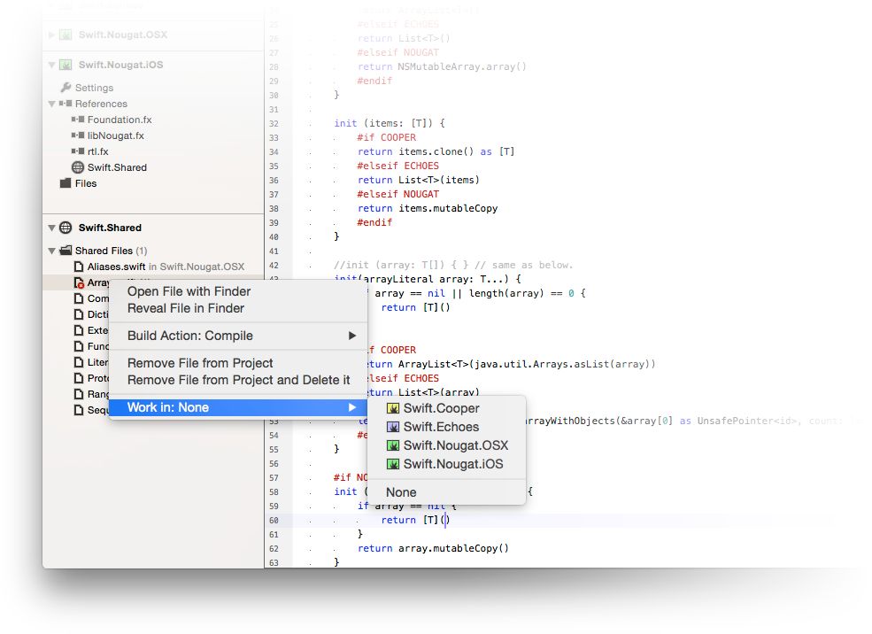872x634 pixels.
Task: Click the file icon beside Com
Action: pos(79,298)
